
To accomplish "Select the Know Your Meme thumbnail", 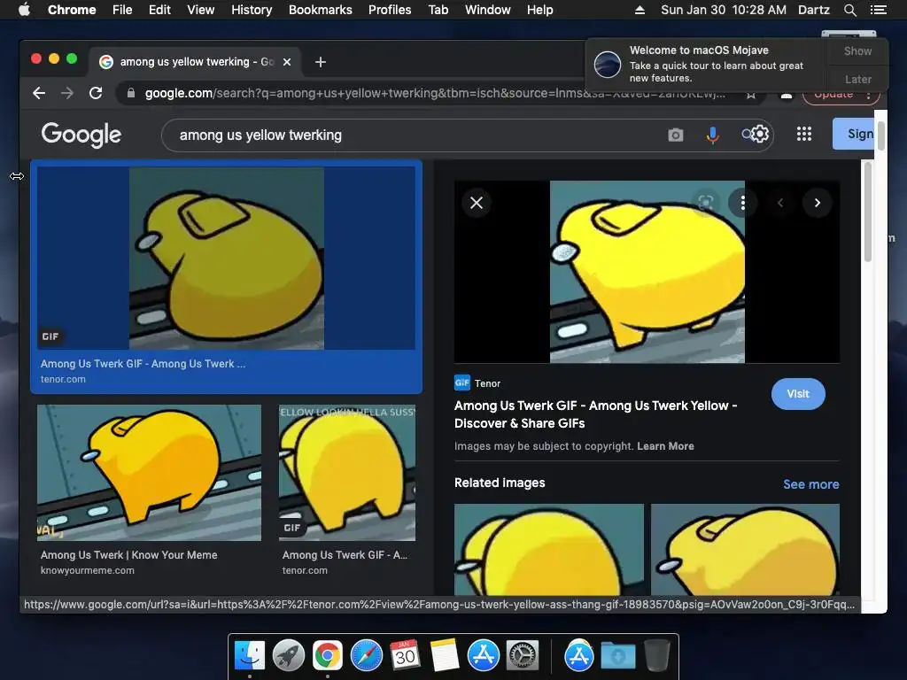I will click(x=149, y=473).
